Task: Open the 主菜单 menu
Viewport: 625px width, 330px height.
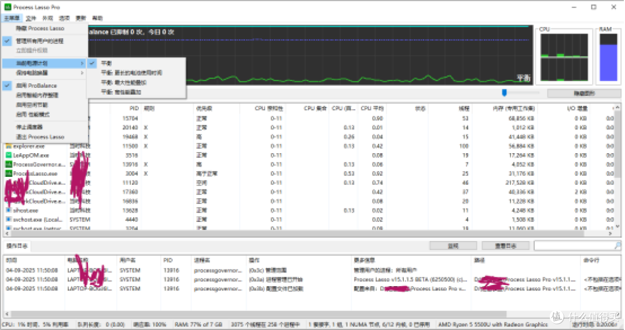Action: pyautogui.click(x=12, y=18)
